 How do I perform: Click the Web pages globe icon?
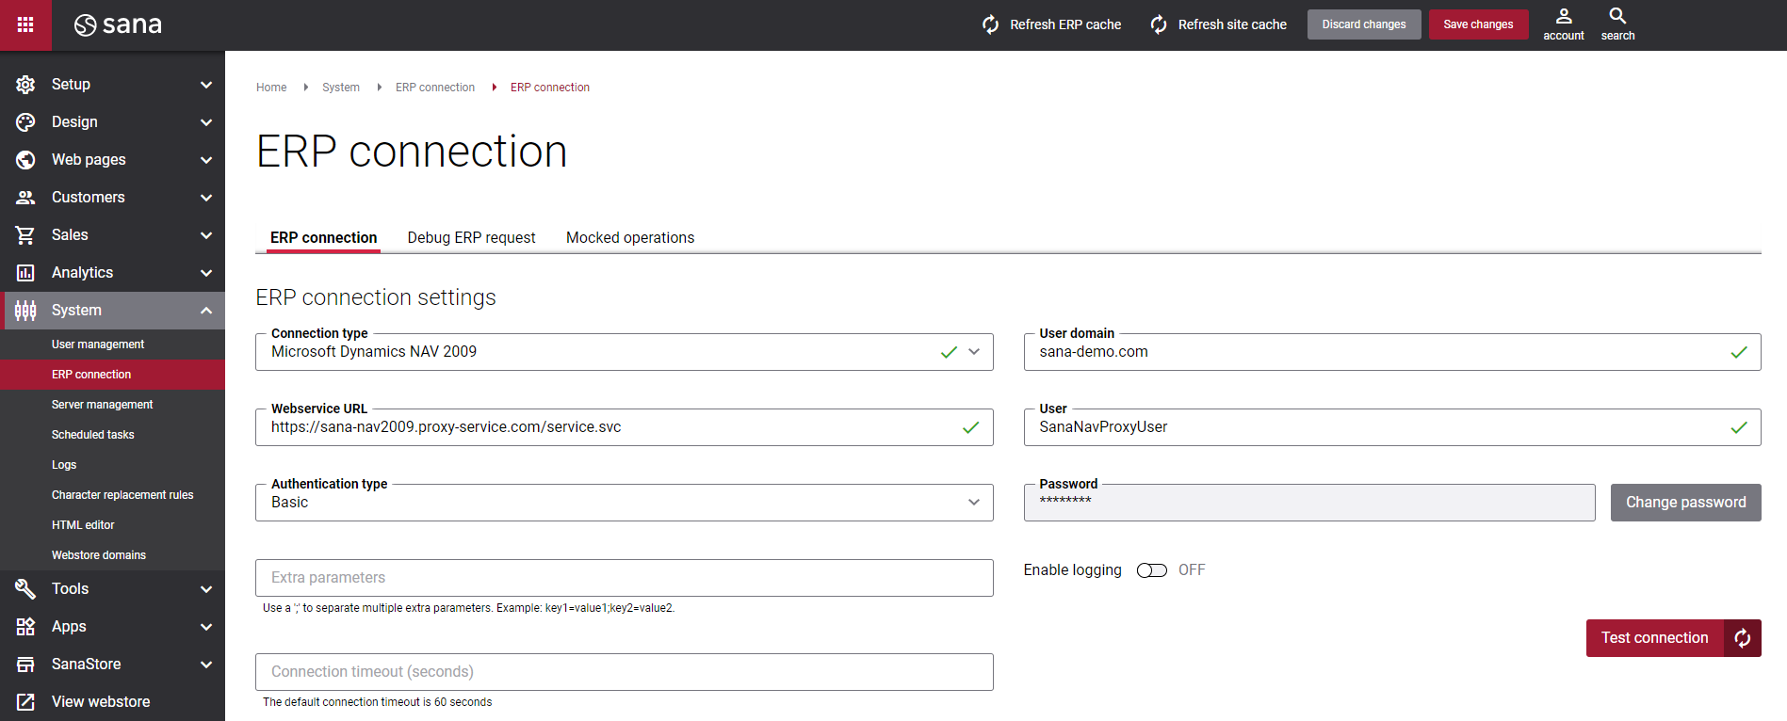25,160
